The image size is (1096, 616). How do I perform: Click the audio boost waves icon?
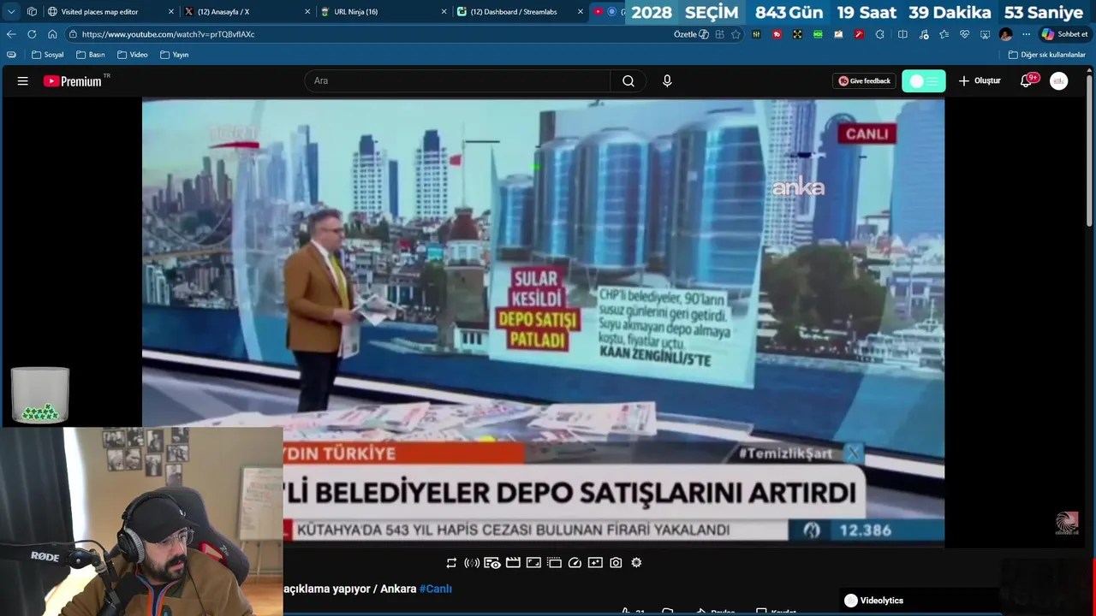click(472, 563)
